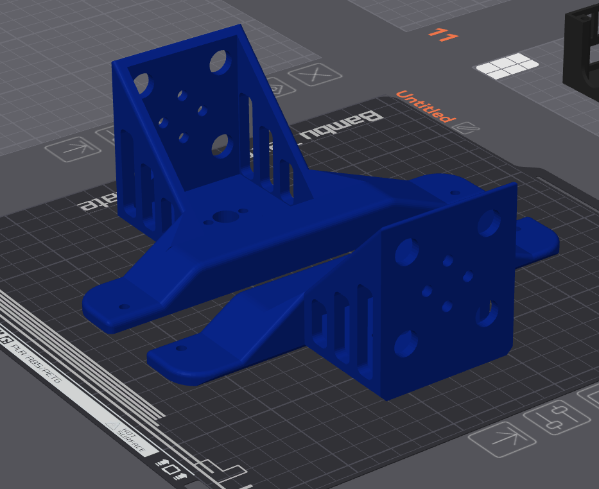Click the arrange icon on the Untitled plate
The height and width of the screenshot is (489, 599).
coord(502,439)
